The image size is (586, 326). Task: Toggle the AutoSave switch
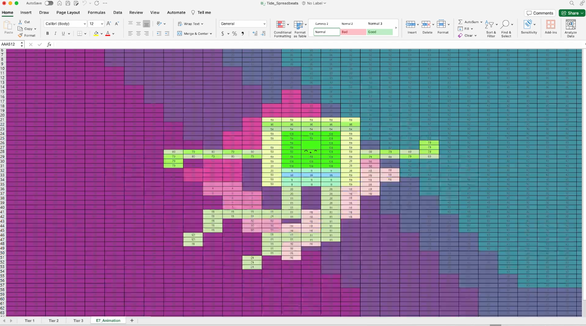click(49, 3)
